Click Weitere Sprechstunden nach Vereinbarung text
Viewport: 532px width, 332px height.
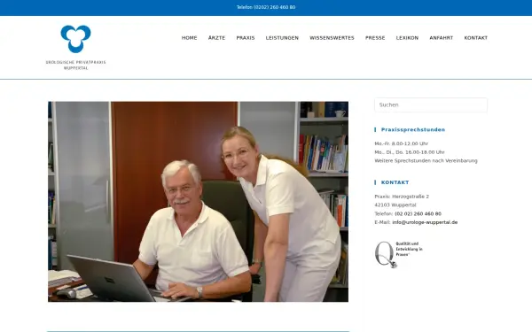coord(426,160)
